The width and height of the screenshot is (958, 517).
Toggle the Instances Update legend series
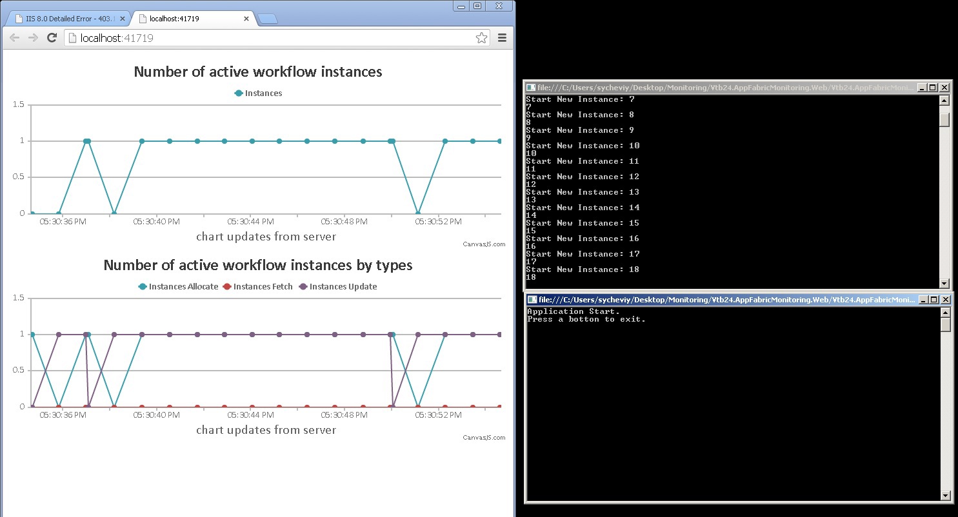coord(337,286)
